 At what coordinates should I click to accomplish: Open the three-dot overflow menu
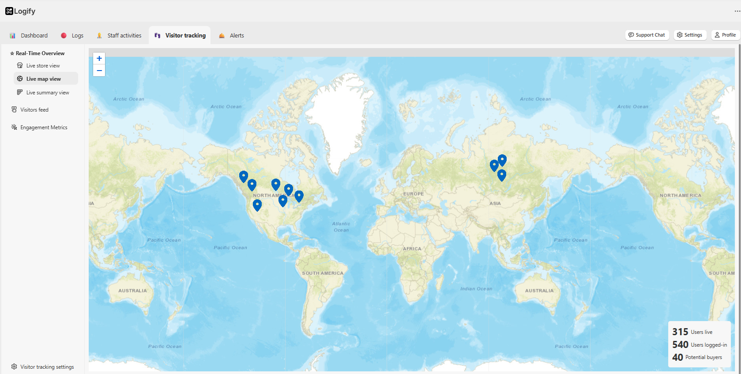(737, 11)
